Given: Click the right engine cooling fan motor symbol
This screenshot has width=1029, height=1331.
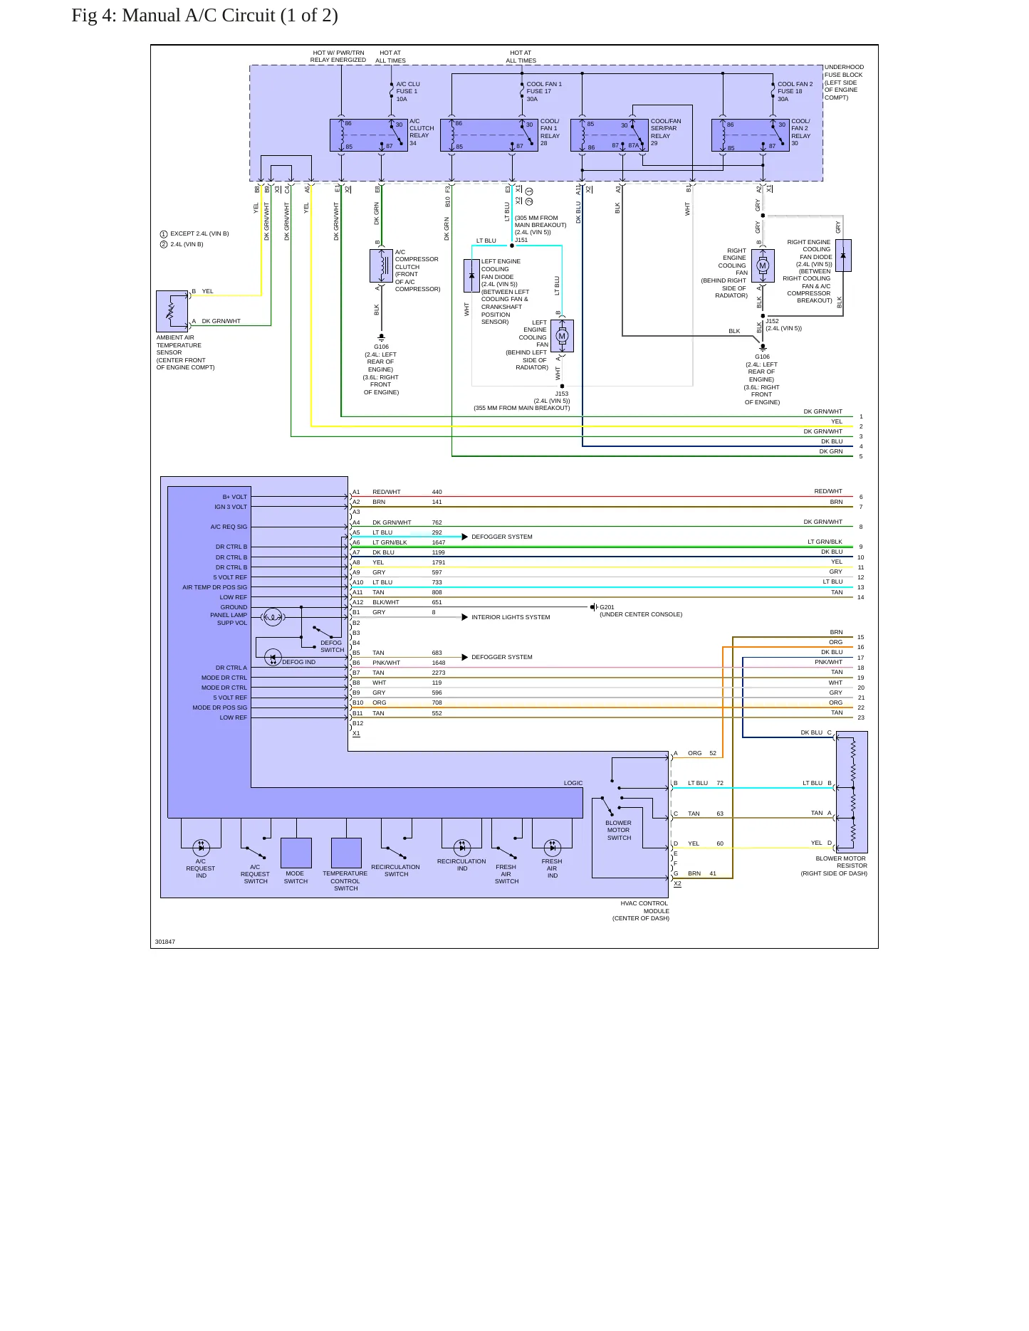Looking at the screenshot, I should 763,265.
